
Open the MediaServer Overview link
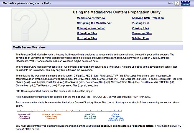91,18
